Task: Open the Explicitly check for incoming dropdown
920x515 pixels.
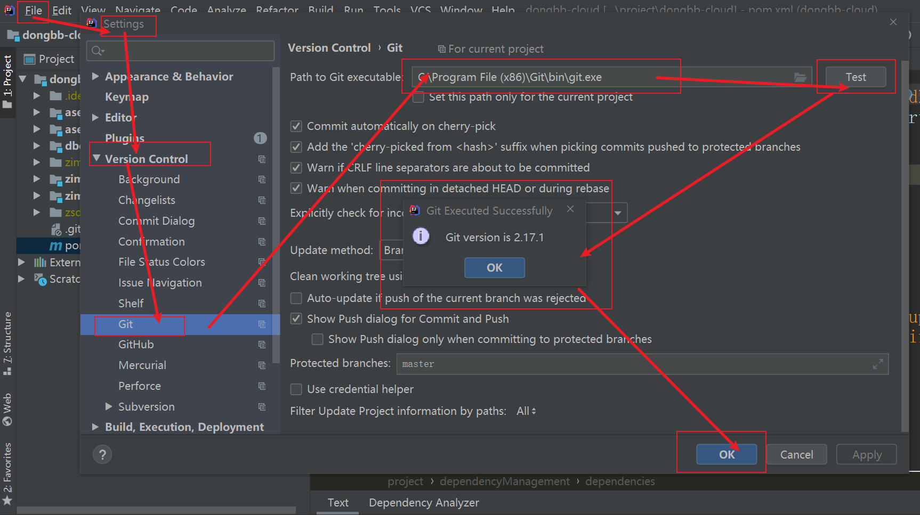Action: (x=617, y=213)
